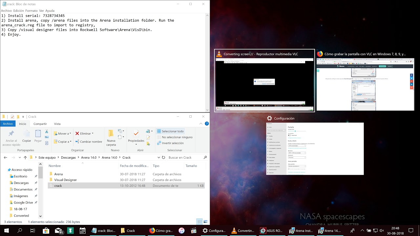This screenshot has height=236, width=420.
Task: Collapse the ribbon with the chevron
Action: [x=201, y=124]
